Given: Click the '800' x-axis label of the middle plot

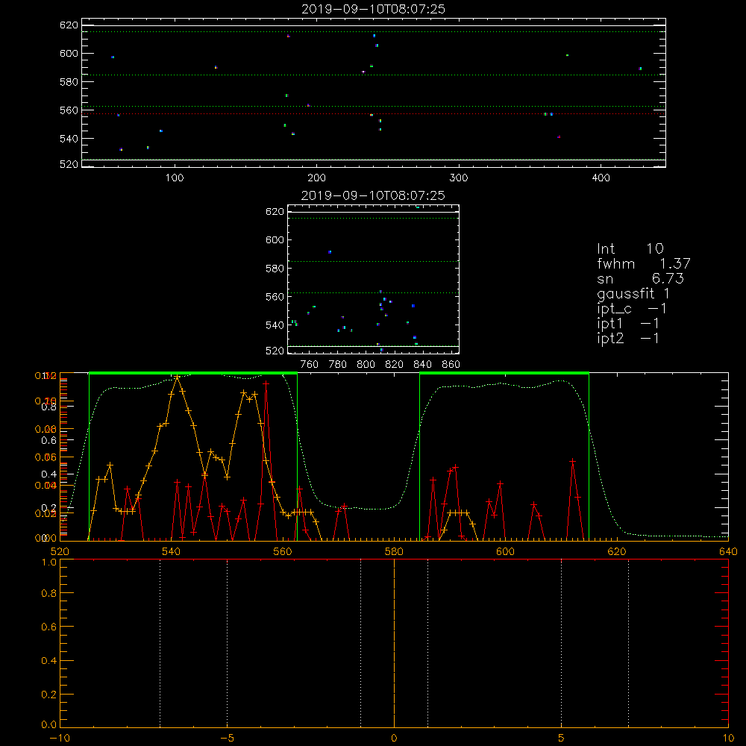Looking at the screenshot, I should click(366, 365).
